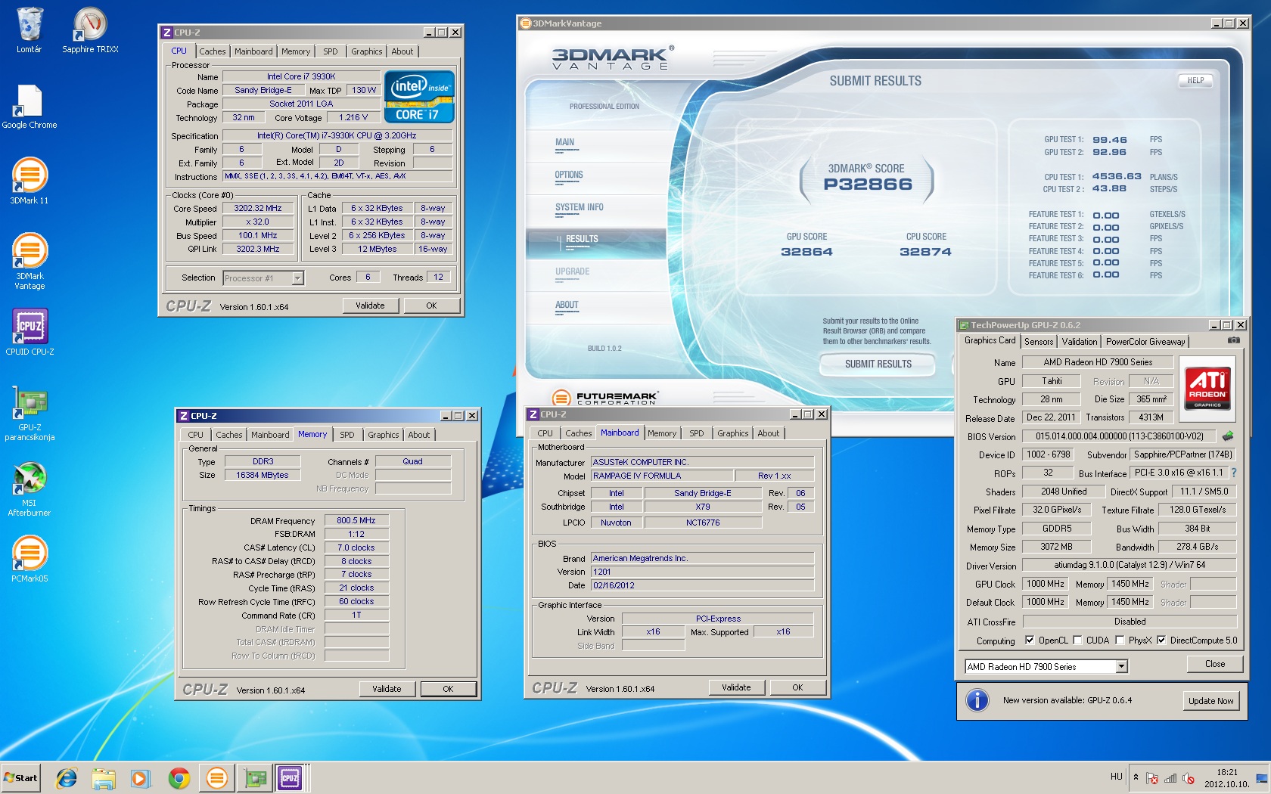
Task: Select the MSI Afterburner desktop icon
Action: coord(30,489)
